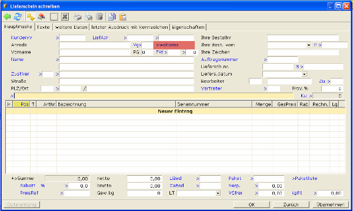Open the >Paketliste link

[305, 179]
